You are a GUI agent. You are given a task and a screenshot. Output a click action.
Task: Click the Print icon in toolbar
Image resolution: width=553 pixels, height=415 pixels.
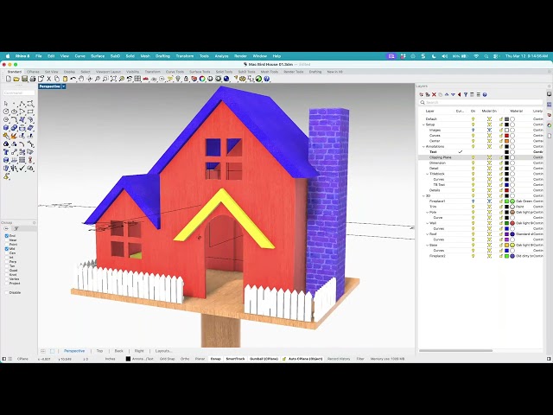33,79
